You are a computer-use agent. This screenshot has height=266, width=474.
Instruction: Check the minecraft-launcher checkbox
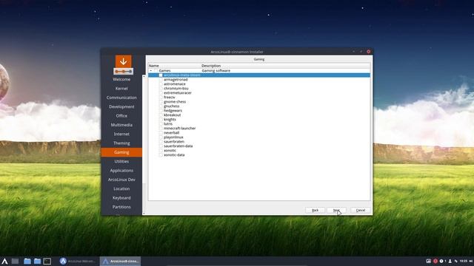pos(161,128)
